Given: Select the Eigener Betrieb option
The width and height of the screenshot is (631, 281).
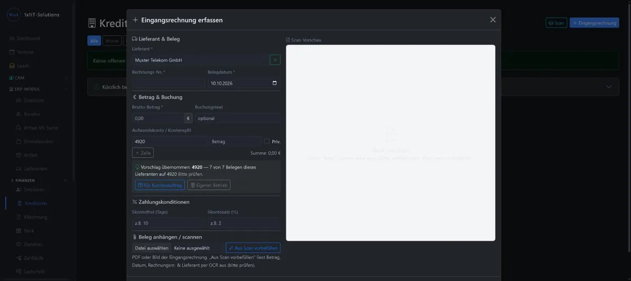Looking at the screenshot, I should (209, 185).
